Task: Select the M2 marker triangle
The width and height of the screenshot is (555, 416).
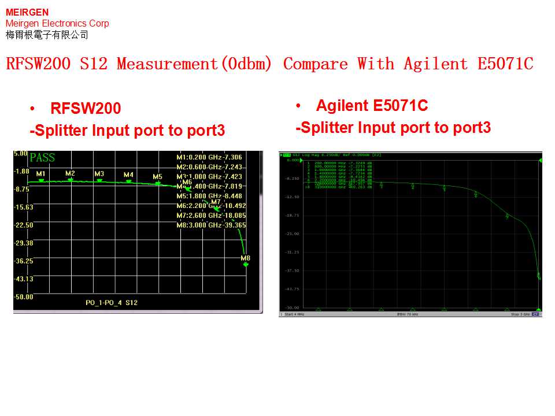Action: click(70, 180)
